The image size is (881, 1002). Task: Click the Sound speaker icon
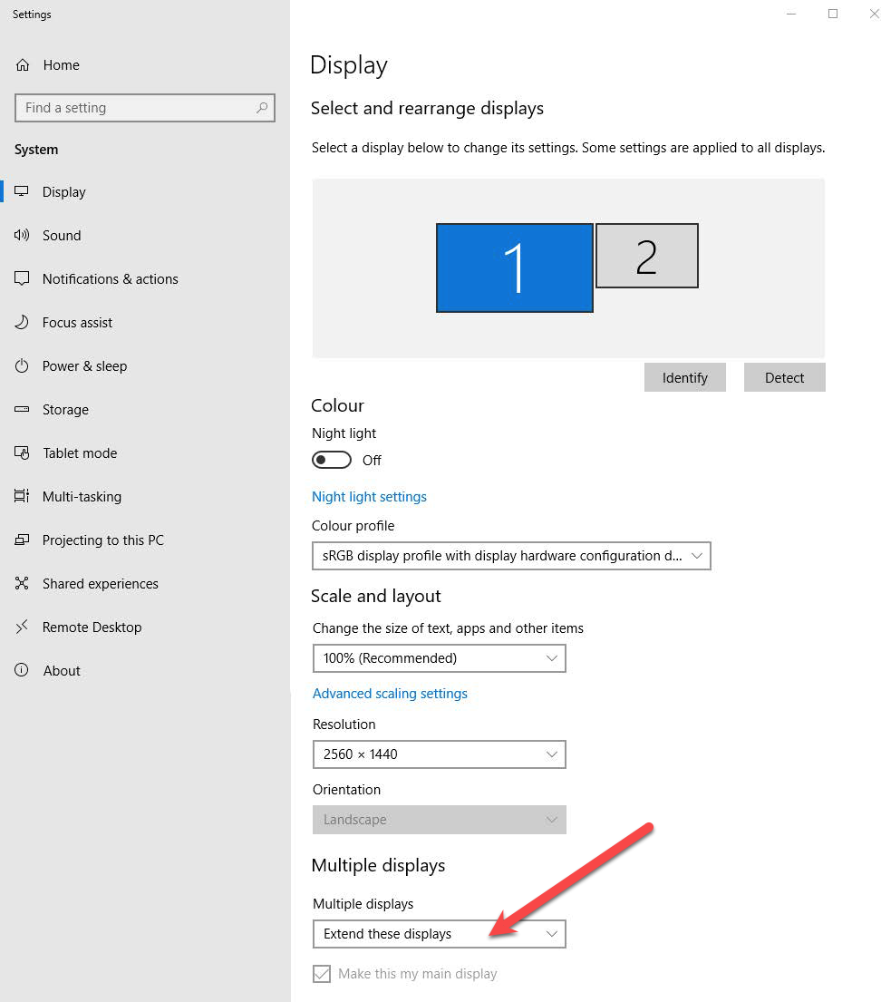tap(23, 236)
